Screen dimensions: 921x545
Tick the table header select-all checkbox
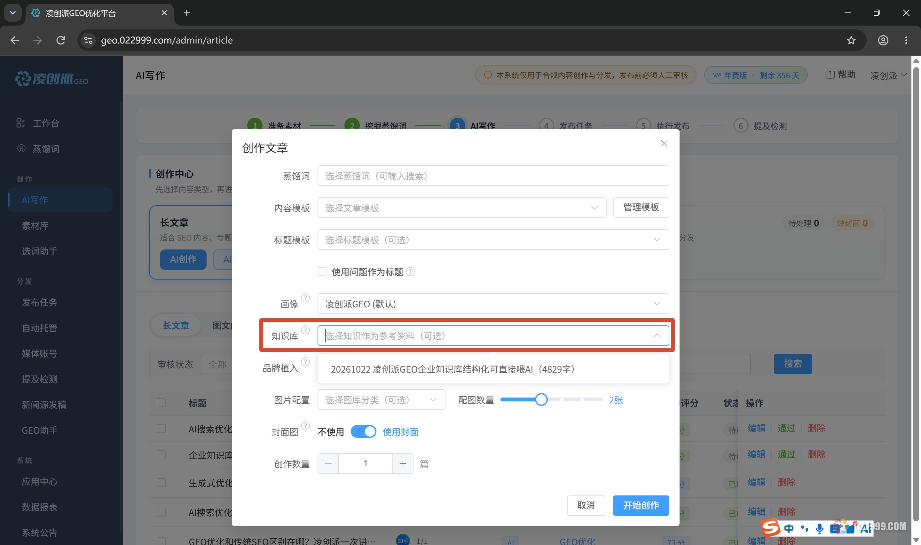(161, 403)
